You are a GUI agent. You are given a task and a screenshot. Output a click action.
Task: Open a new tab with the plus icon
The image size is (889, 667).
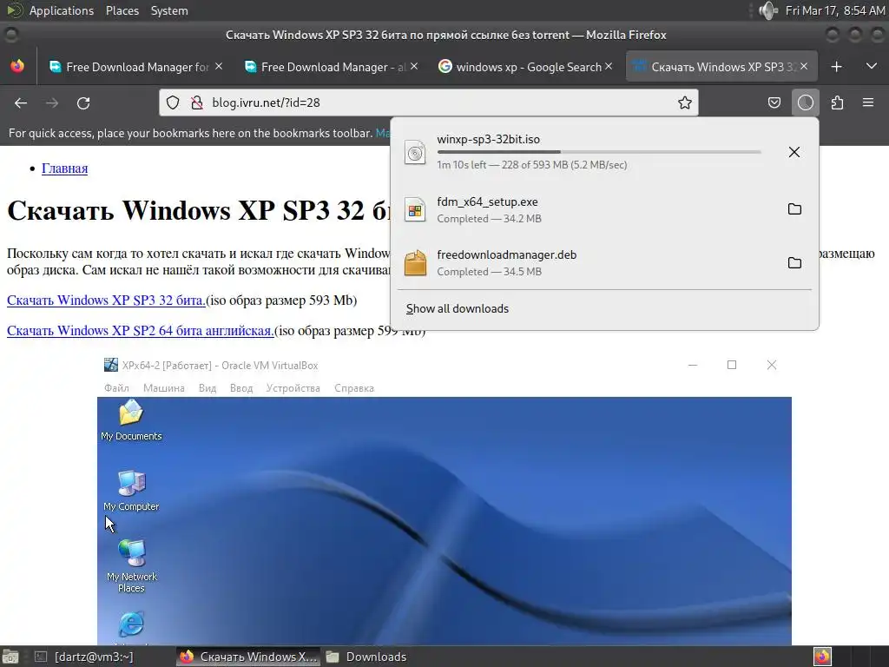(836, 67)
